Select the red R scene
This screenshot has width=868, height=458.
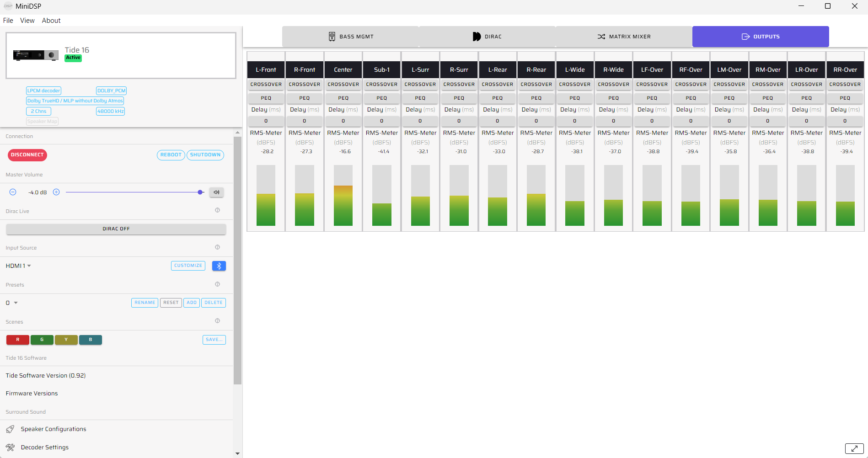18,340
